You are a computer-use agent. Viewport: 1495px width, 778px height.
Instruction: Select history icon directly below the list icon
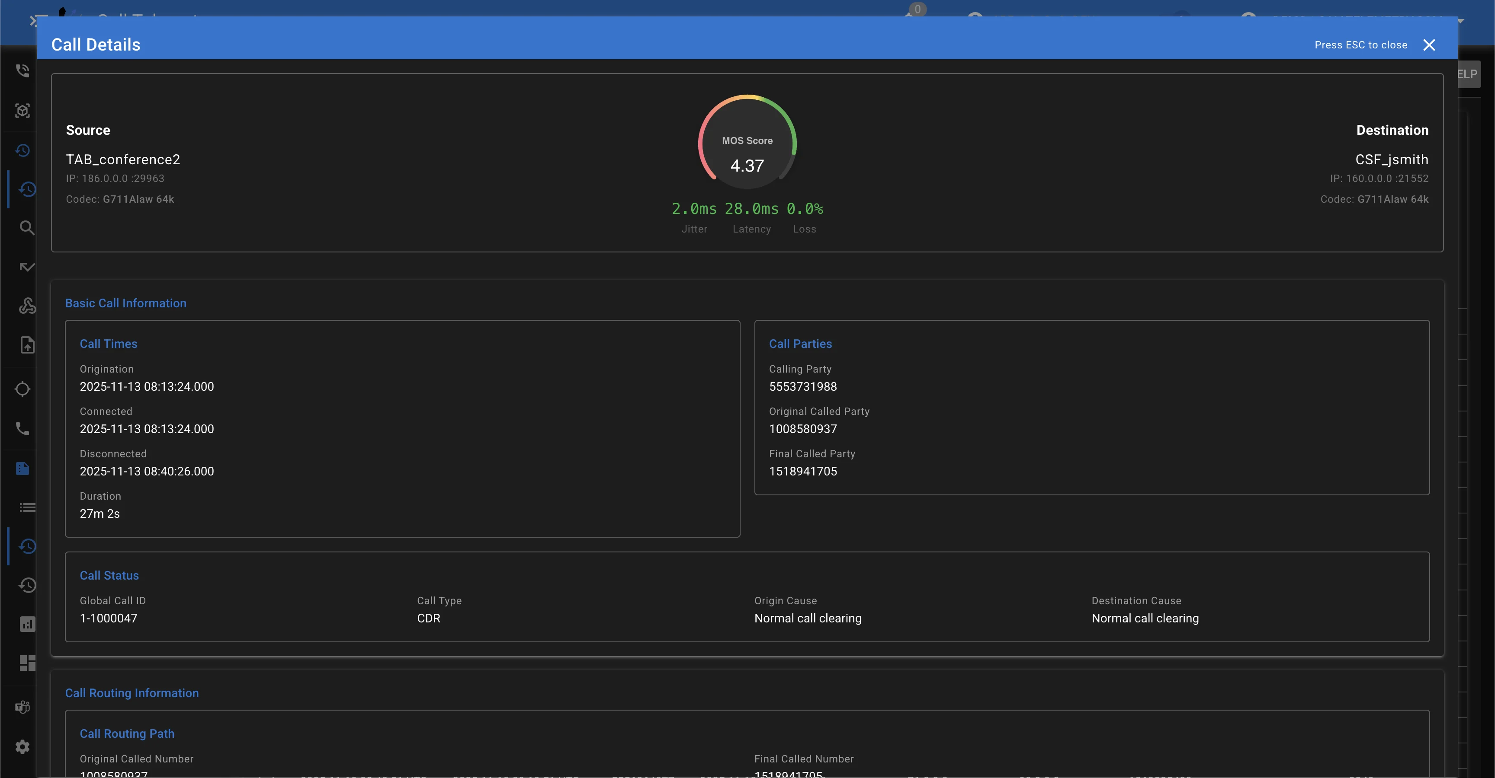(x=27, y=546)
